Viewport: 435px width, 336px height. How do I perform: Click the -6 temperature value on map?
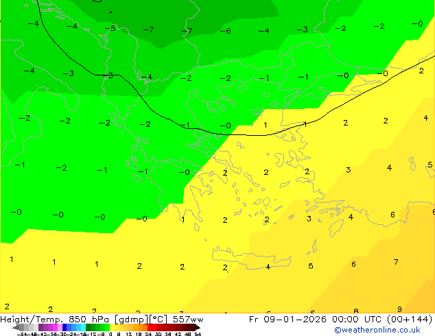click(225, 31)
